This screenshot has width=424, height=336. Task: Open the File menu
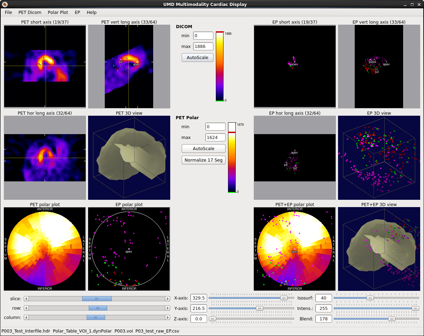coord(8,12)
